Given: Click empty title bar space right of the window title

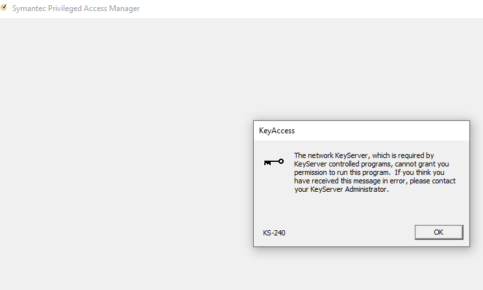Looking at the screenshot, I should pos(312,9).
